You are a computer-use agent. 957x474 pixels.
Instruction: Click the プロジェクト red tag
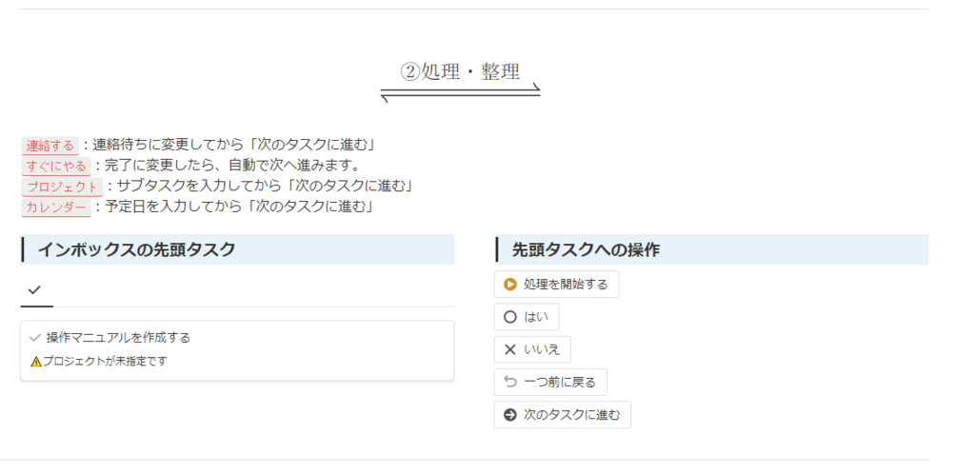(62, 187)
